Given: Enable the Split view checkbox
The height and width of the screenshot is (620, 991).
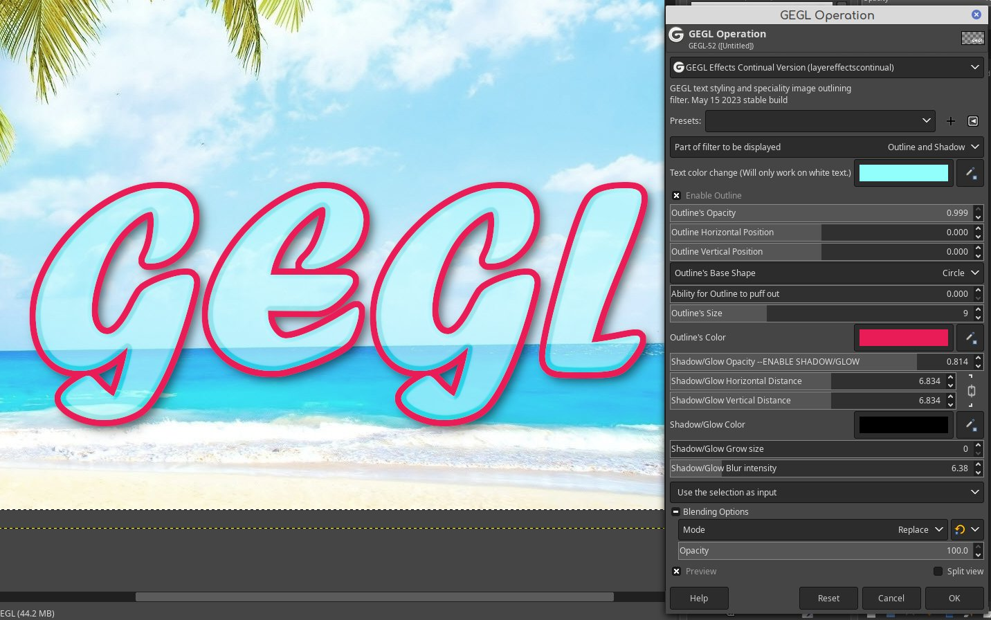Looking at the screenshot, I should (938, 572).
